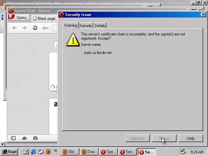Select the Warning tab
The image size is (208, 156).
tap(71, 25)
